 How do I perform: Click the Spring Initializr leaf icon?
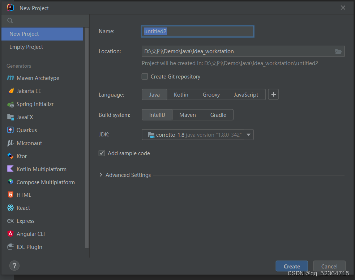(10, 105)
